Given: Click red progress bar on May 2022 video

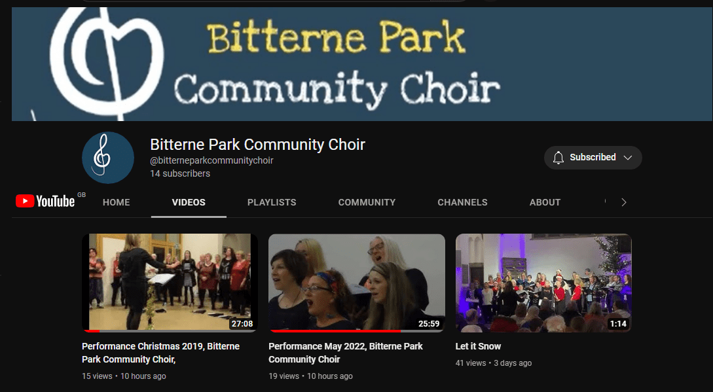Looking at the screenshot, I should 335,331.
